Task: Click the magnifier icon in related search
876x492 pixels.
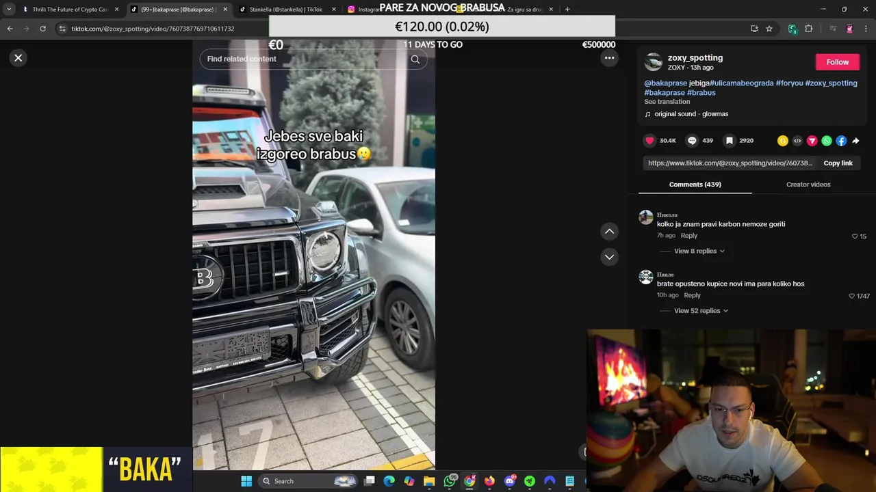Action: 415,59
